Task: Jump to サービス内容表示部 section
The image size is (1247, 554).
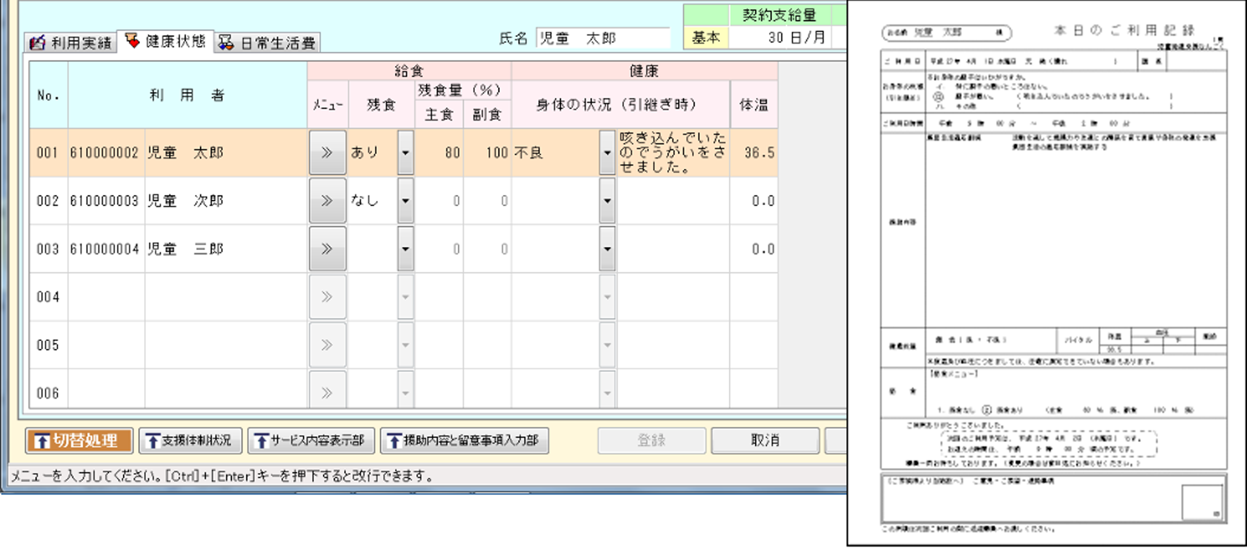Action: (x=311, y=440)
